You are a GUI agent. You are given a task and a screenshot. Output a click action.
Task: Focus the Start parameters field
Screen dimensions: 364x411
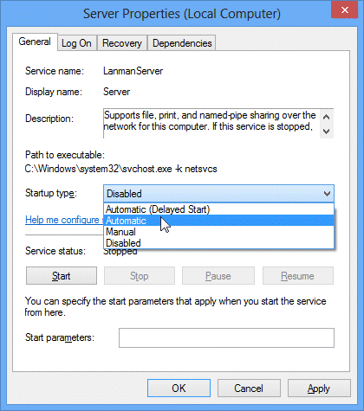[x=226, y=337]
